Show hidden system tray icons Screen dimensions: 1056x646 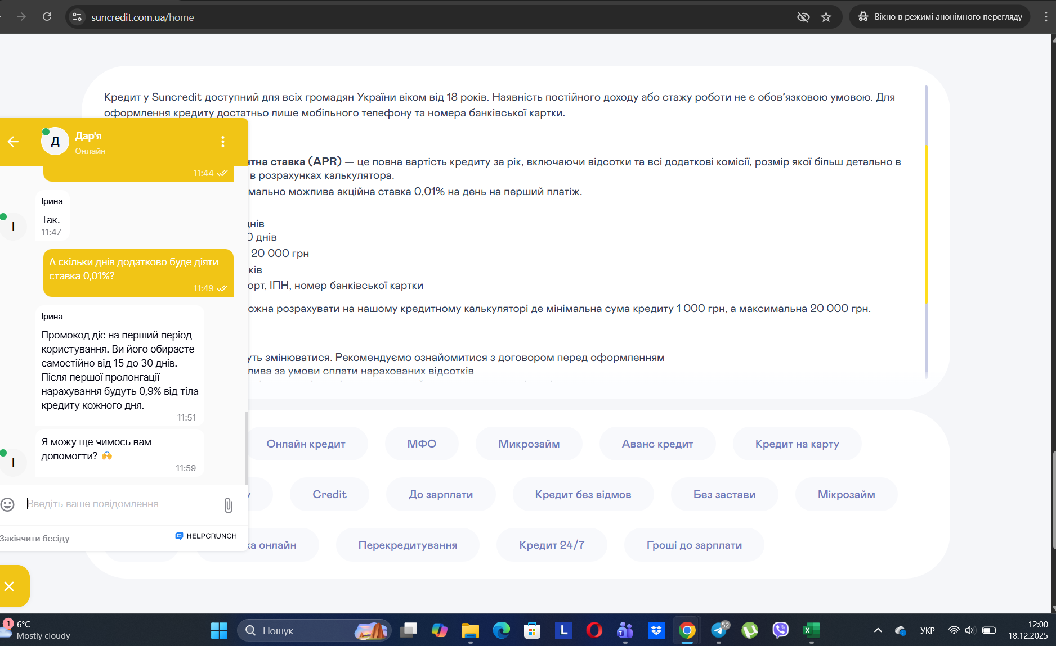click(x=878, y=630)
